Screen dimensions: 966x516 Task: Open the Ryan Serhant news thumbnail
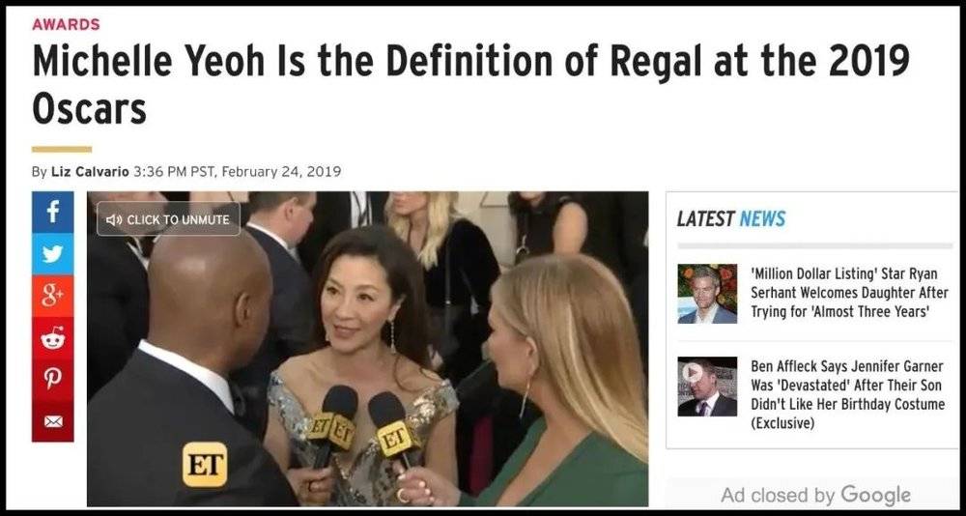[x=707, y=294]
